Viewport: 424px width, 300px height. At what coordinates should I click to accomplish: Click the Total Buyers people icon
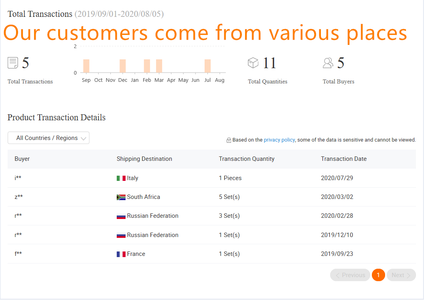pyautogui.click(x=328, y=63)
